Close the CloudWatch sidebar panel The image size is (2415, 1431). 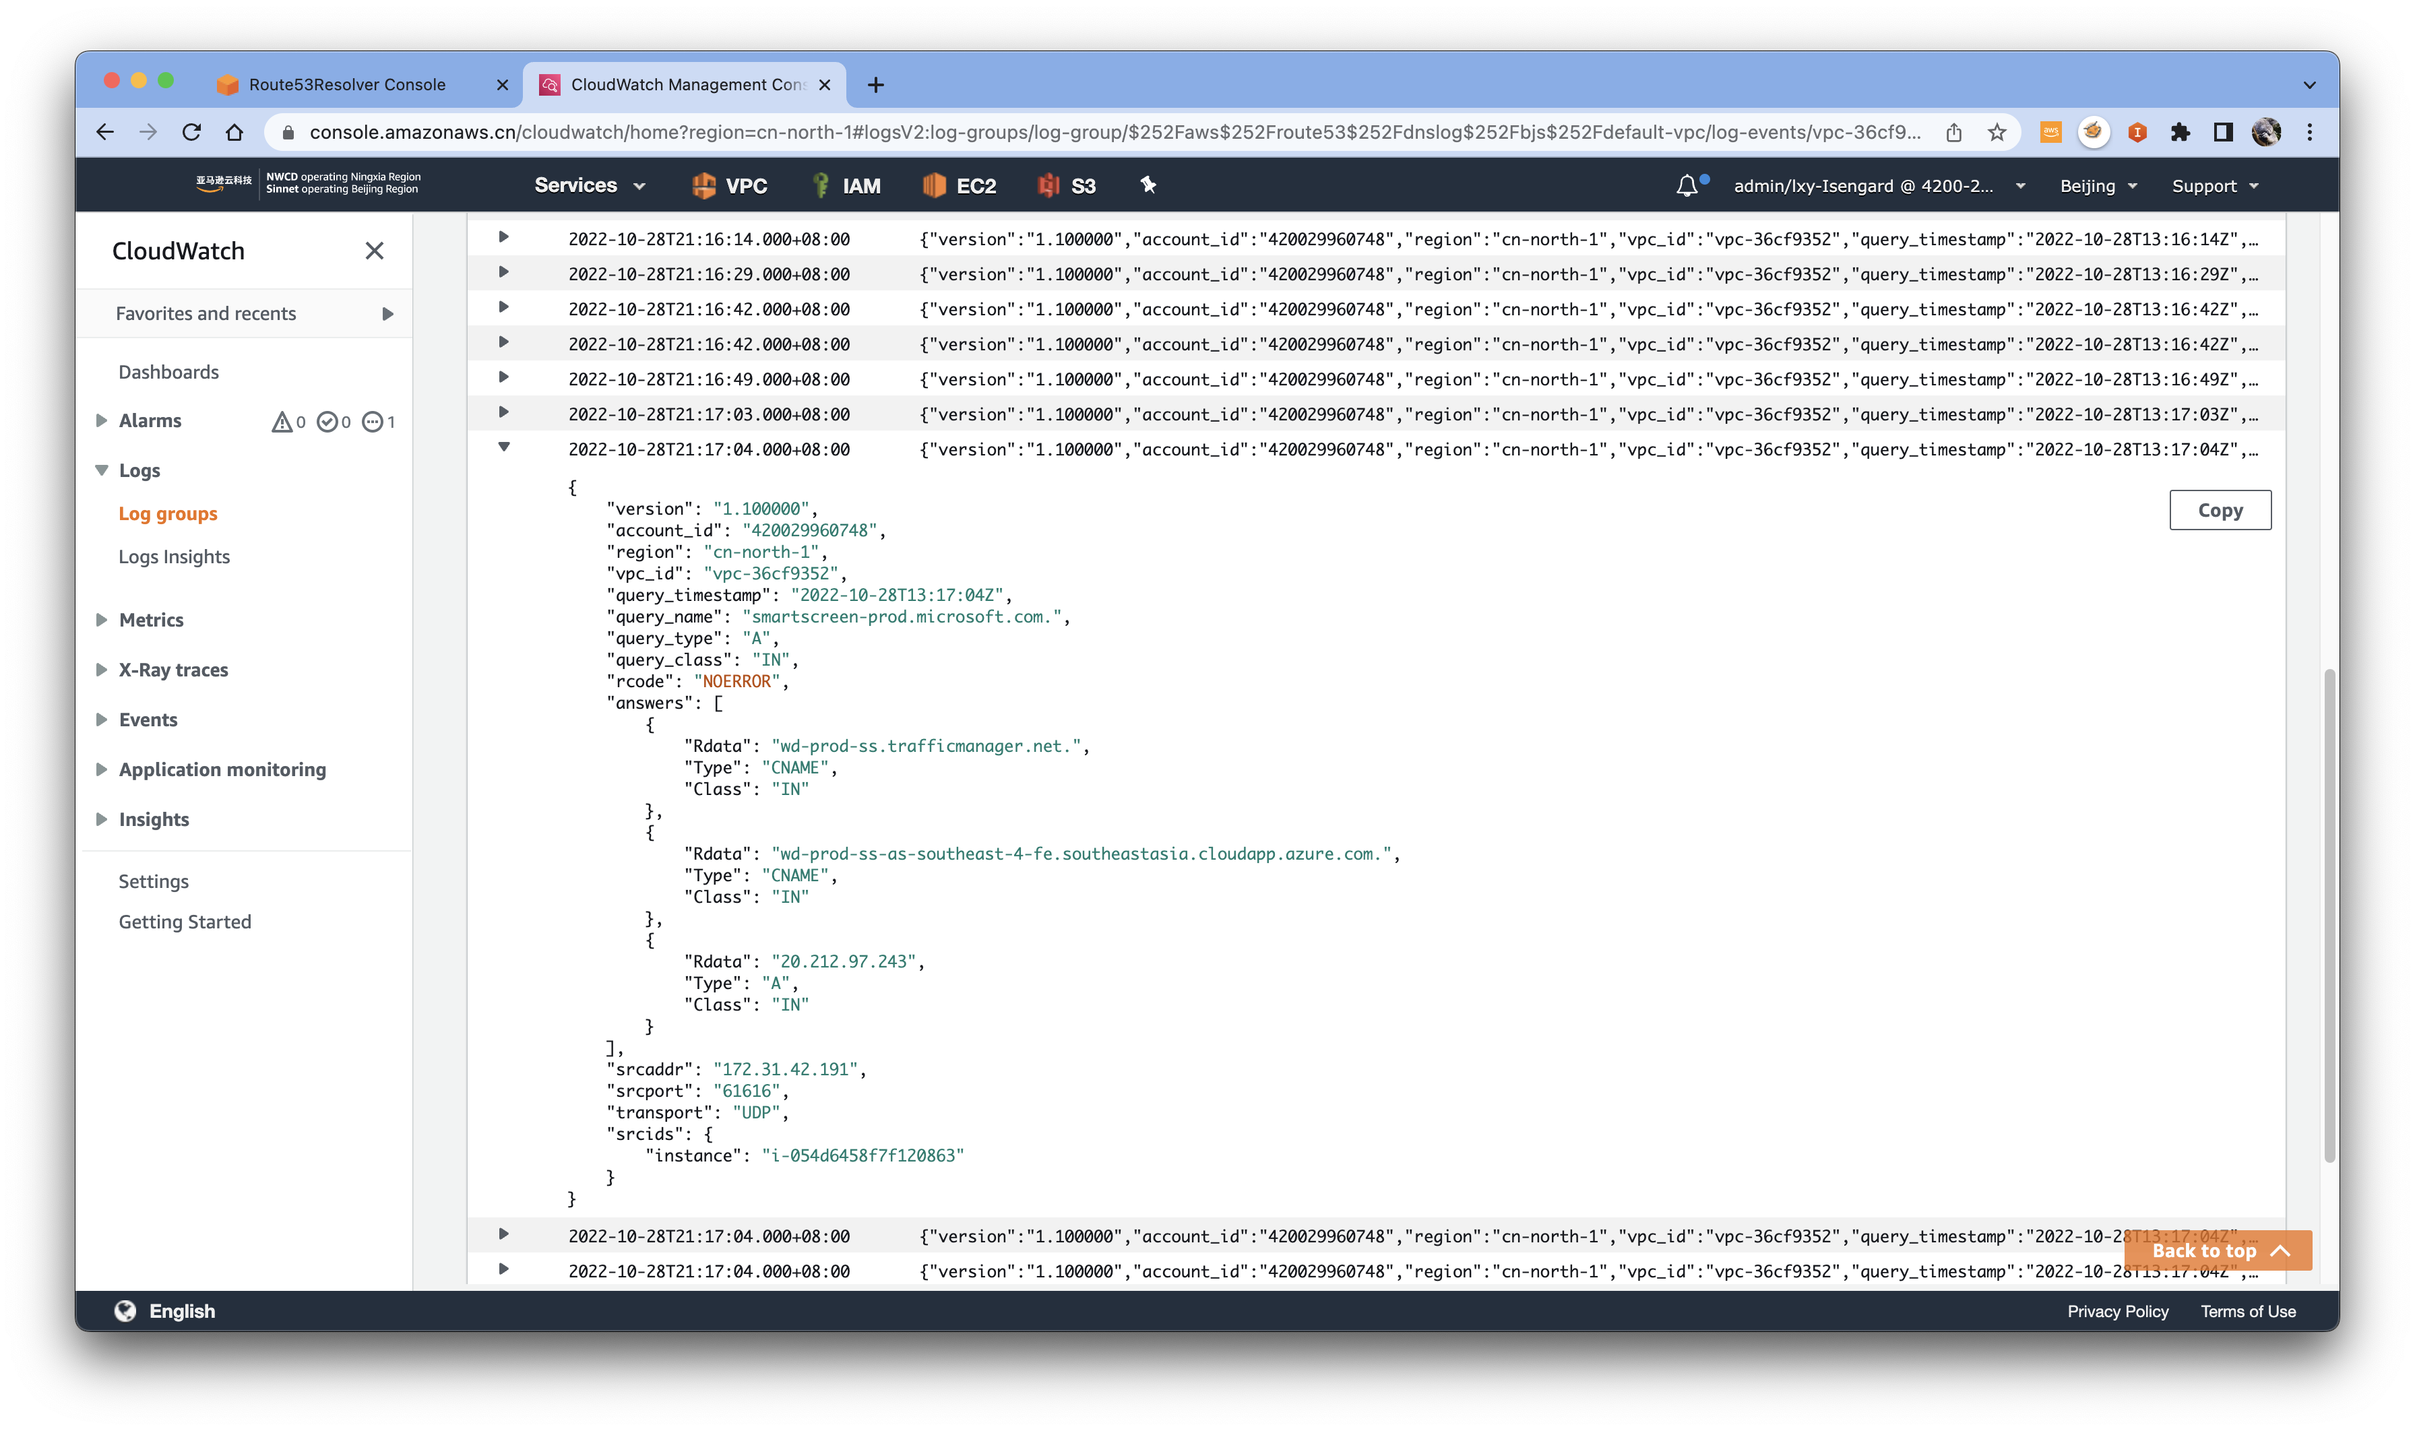(x=374, y=251)
